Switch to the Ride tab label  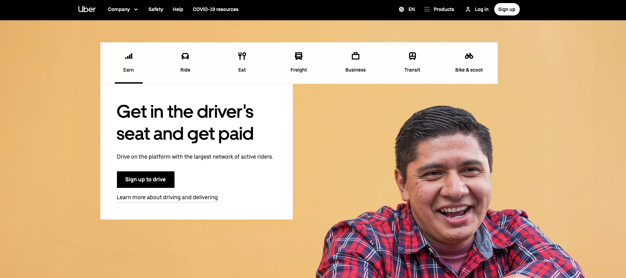185,70
